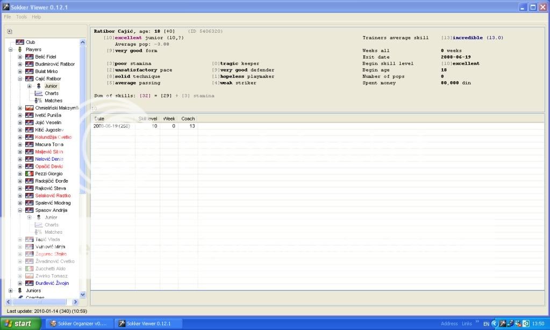Switch to Sokker Organizer in taskbar
The height and width of the screenshot is (330, 550).
(78, 324)
